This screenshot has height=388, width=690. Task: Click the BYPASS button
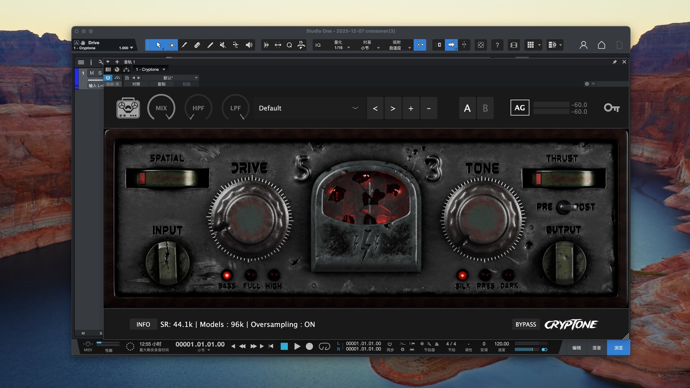[x=525, y=324]
